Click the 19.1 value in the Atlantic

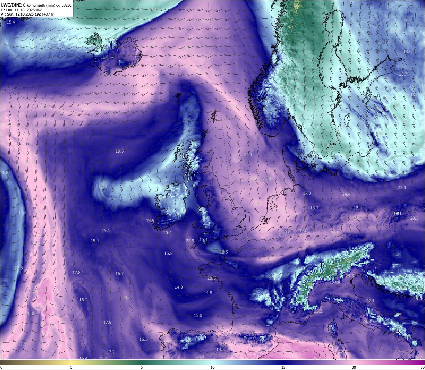pyautogui.click(x=106, y=230)
